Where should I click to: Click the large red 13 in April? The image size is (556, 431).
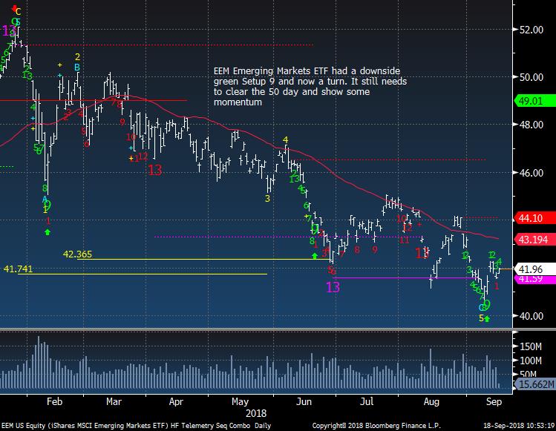(x=155, y=170)
